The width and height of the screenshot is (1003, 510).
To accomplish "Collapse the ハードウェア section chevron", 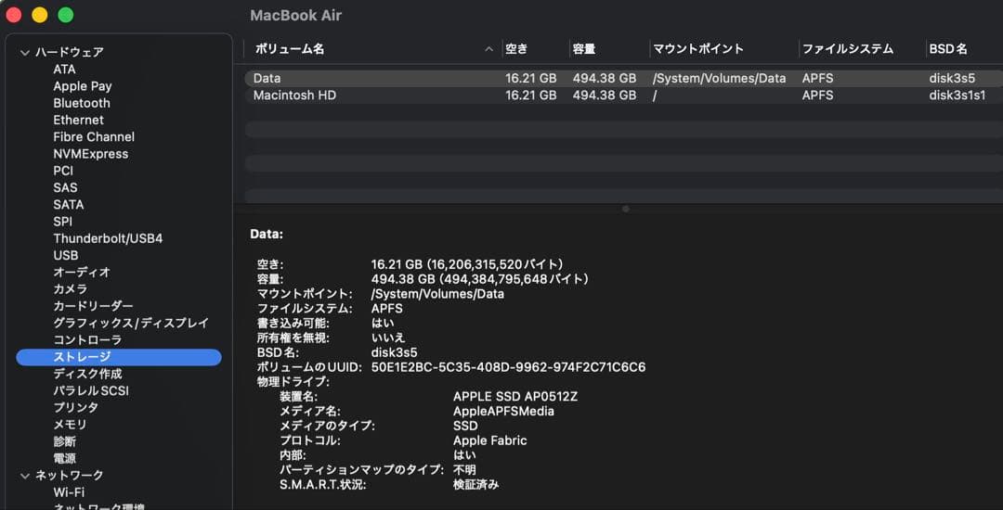I will coord(25,52).
